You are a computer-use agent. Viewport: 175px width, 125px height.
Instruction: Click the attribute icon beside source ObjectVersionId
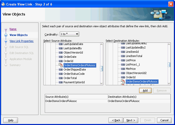pyautogui.click(x=60, y=52)
